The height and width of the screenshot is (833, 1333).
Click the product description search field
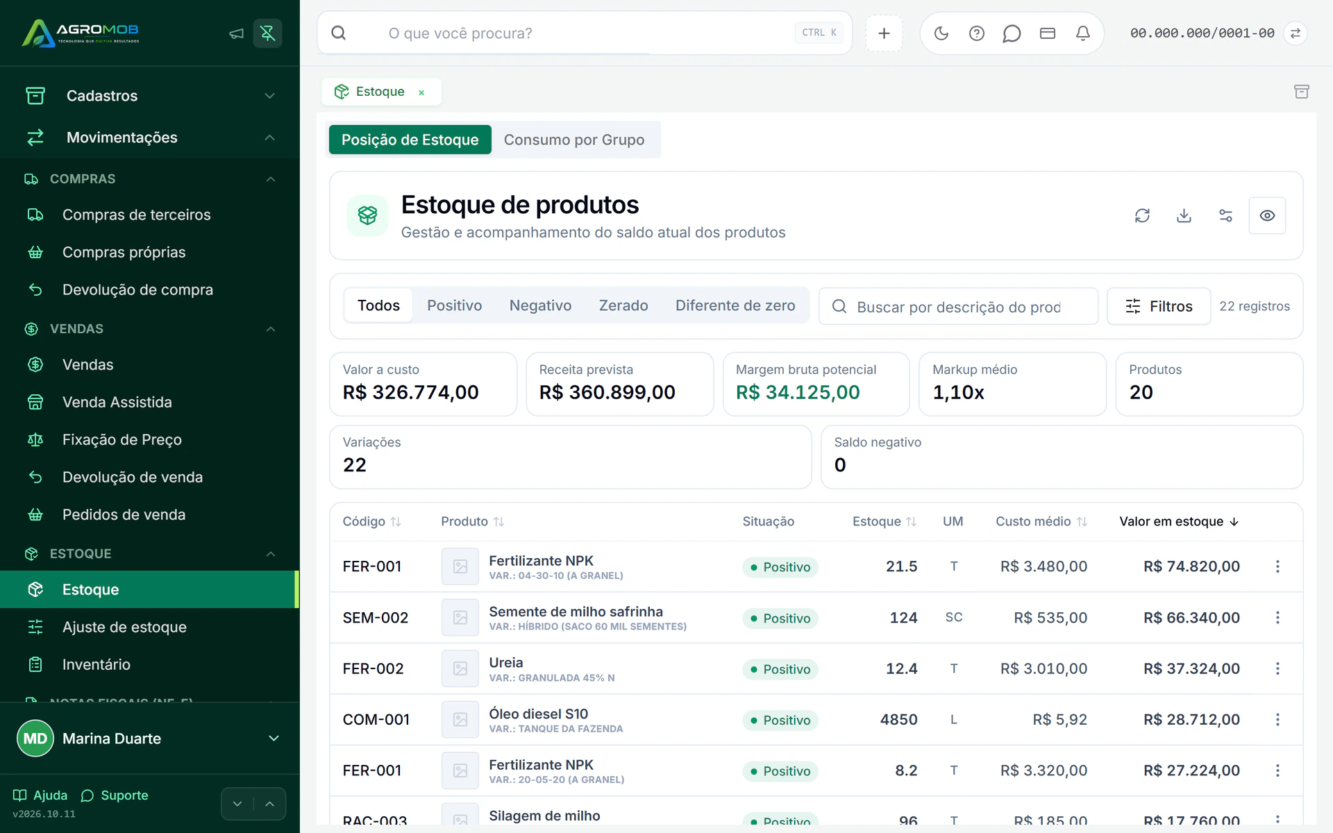[958, 306]
